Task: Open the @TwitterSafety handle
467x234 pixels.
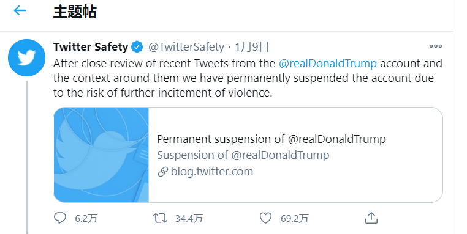Action: [186, 47]
